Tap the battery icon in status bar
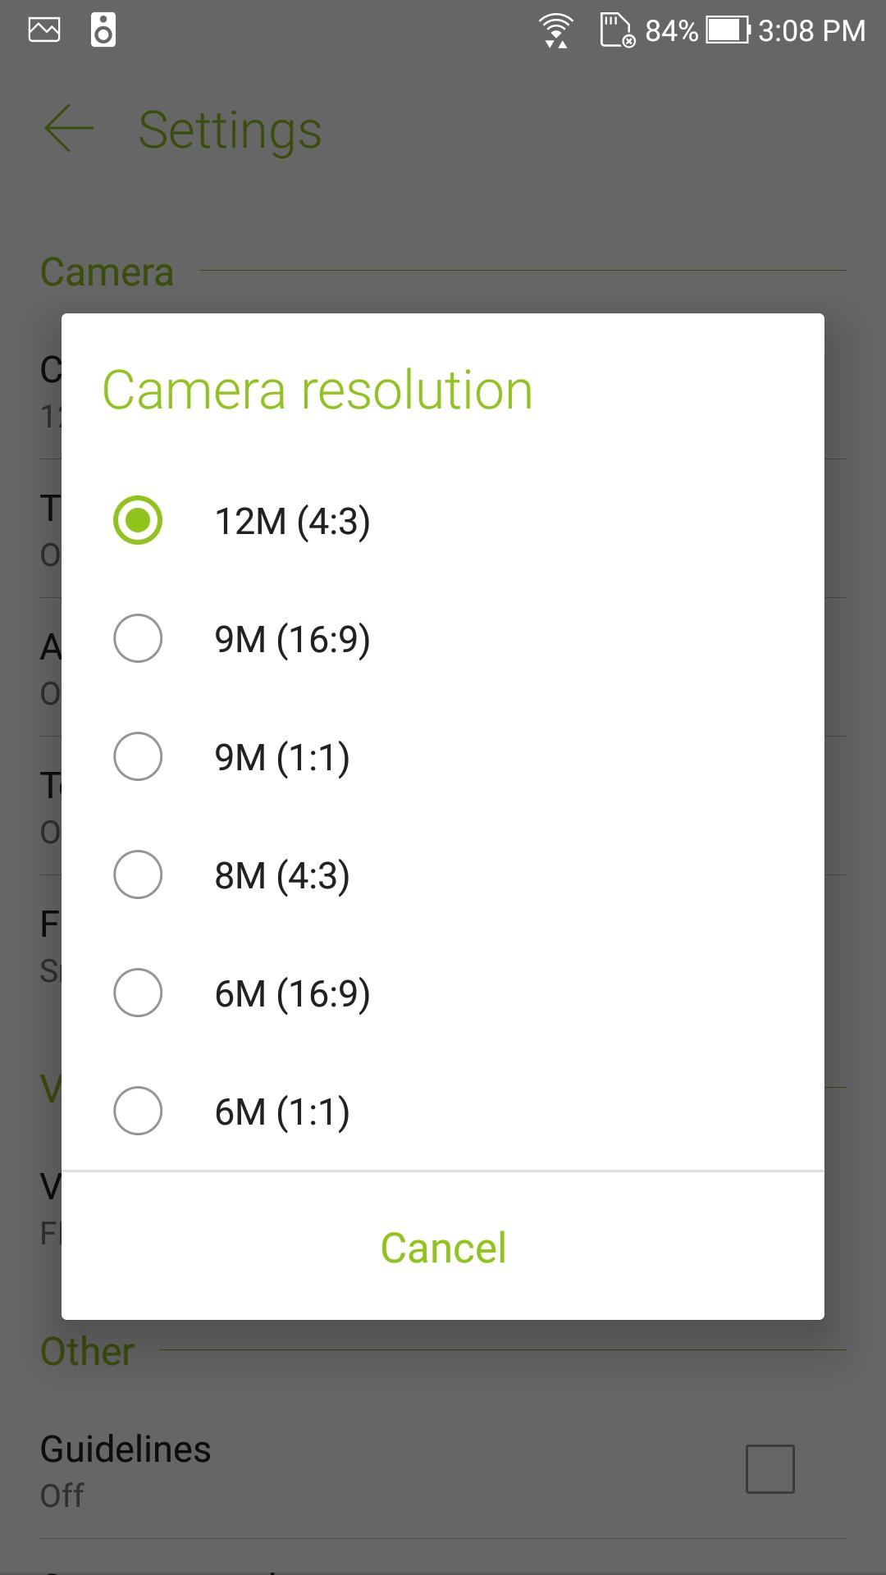This screenshot has width=886, height=1575. pos(728,31)
